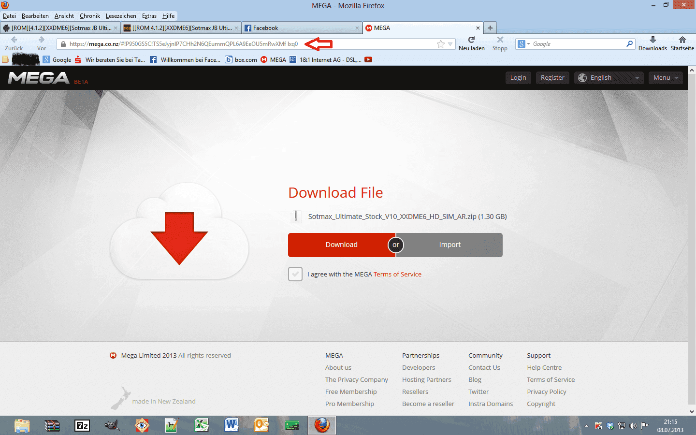
Task: Click the grey Import button
Action: pos(450,245)
